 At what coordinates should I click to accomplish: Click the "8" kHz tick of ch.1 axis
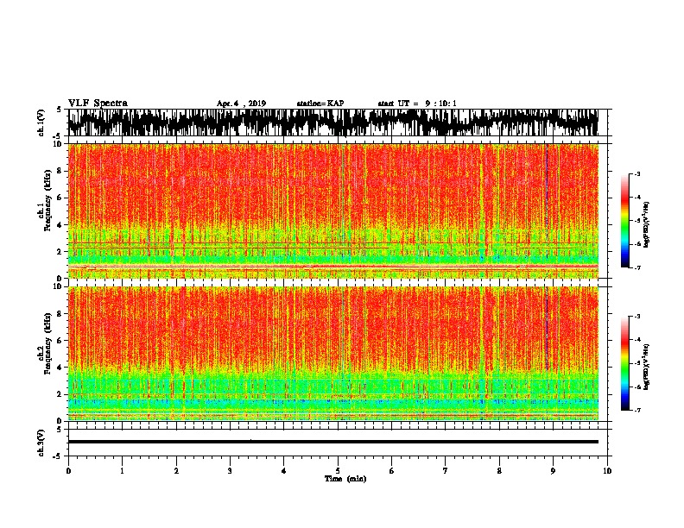coord(60,171)
